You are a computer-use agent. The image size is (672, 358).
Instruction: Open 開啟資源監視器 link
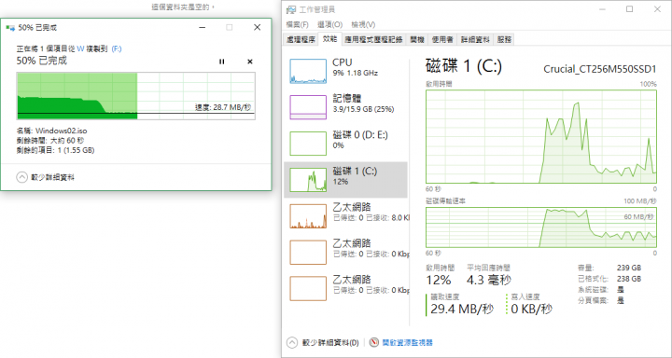coord(408,342)
